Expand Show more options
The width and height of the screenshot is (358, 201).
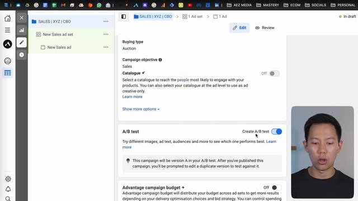(141, 109)
